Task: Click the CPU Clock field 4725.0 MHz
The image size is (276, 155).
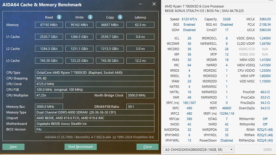Action: click(95, 84)
